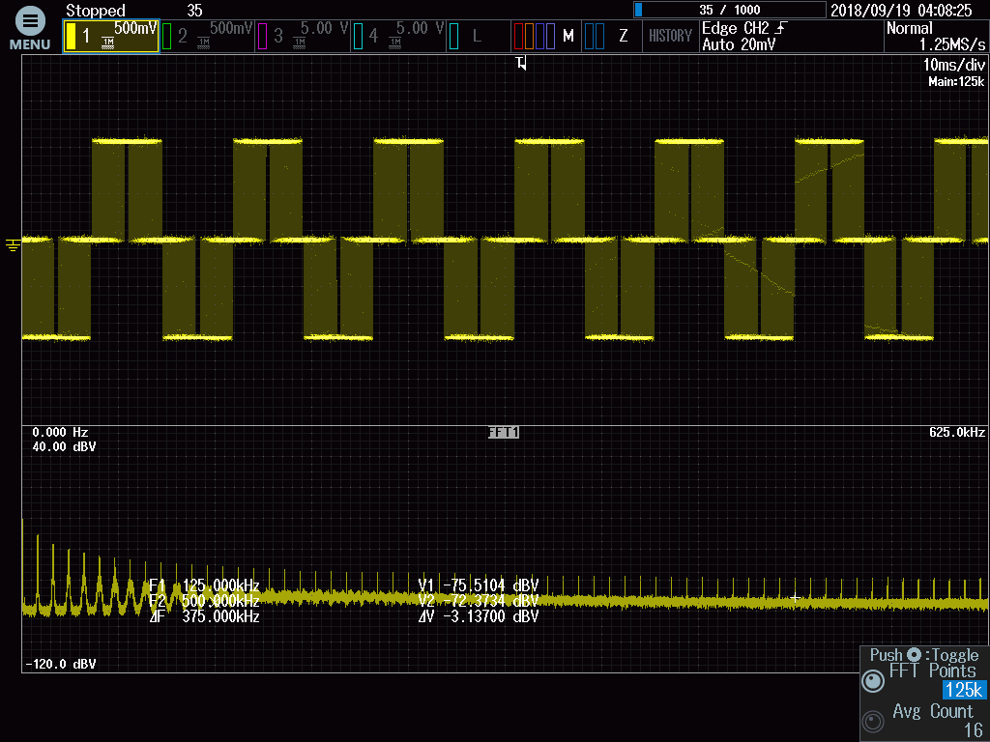Open the main MENU button

[30, 29]
